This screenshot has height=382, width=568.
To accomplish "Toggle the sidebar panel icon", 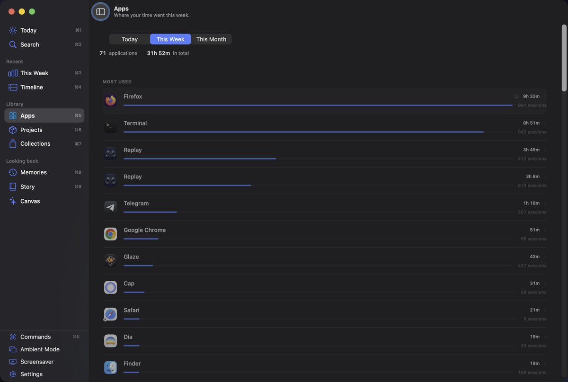I will (100, 12).
